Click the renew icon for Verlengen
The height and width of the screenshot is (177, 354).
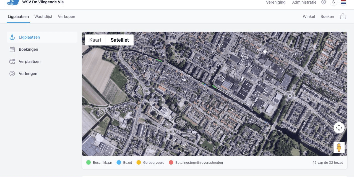tap(12, 74)
